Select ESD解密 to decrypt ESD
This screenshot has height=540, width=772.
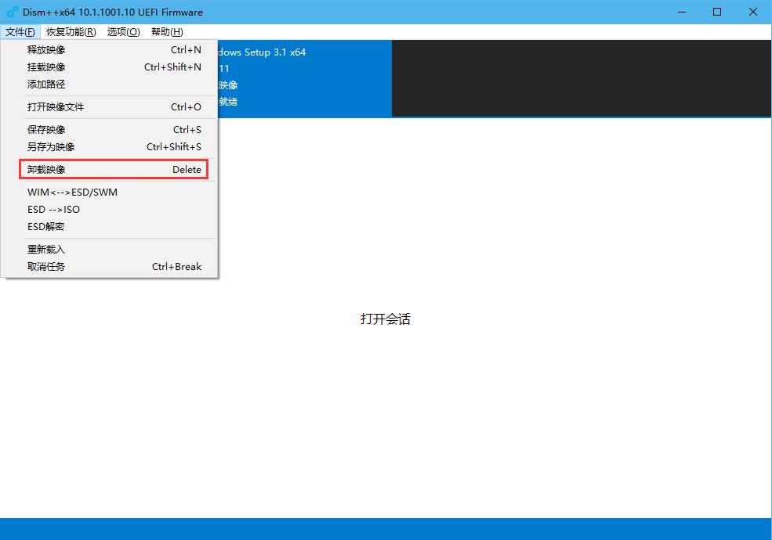(47, 226)
